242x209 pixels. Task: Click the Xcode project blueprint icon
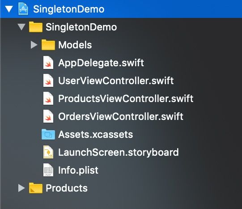pos(23,9)
